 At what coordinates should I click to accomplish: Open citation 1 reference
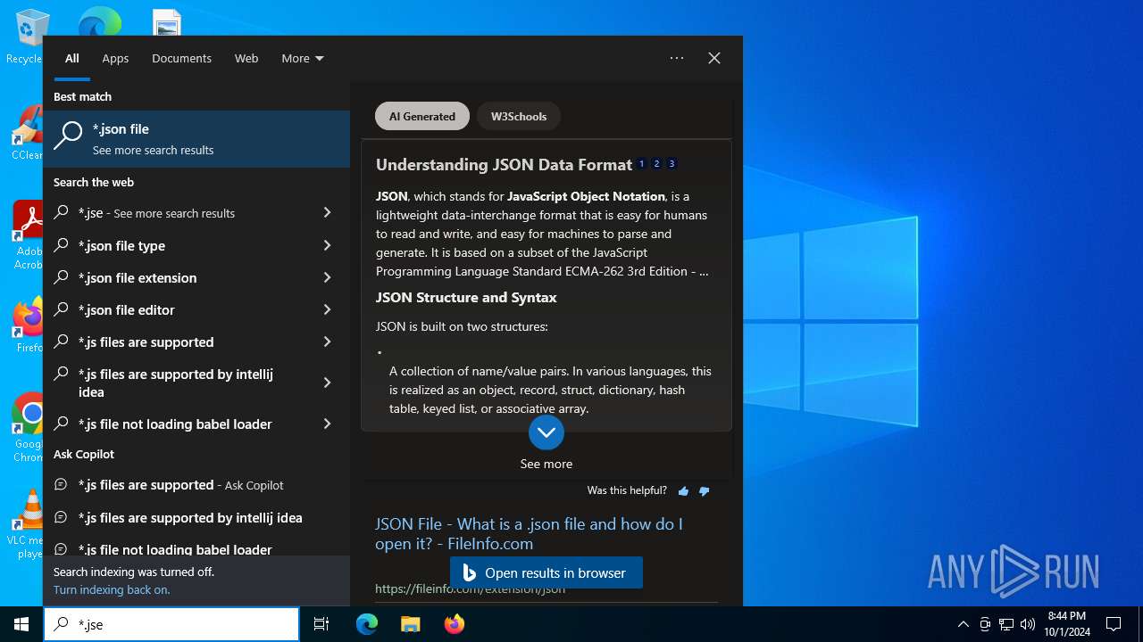[x=641, y=164]
